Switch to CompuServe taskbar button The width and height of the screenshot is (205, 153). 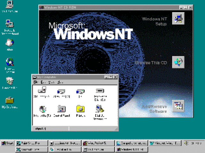coord(132,143)
